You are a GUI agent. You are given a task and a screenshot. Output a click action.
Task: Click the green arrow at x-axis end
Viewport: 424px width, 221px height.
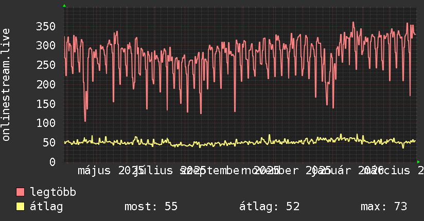click(x=418, y=162)
